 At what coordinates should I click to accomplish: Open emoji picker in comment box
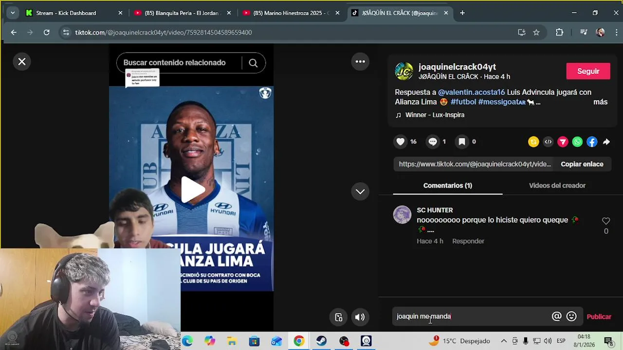[x=572, y=316]
